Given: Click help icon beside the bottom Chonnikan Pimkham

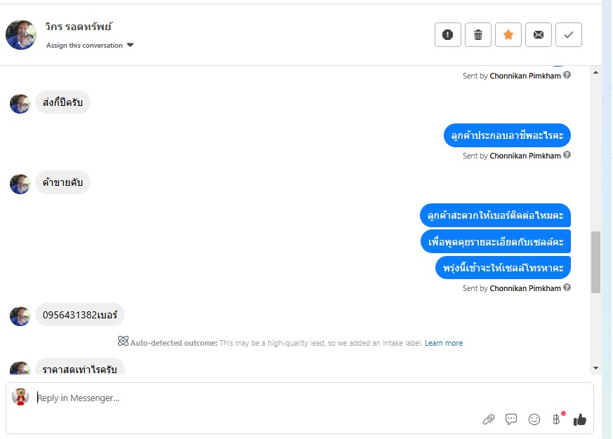Looking at the screenshot, I should 567,288.
